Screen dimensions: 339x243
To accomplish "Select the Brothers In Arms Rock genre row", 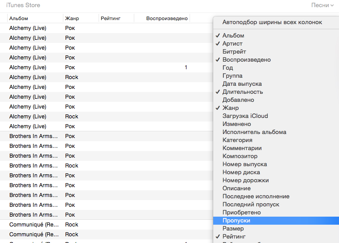I will [106, 165].
